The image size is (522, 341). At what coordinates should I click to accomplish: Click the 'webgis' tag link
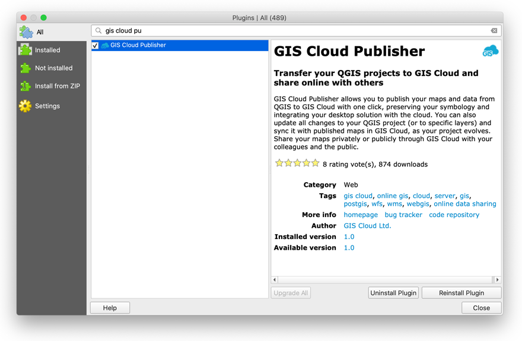(418, 204)
